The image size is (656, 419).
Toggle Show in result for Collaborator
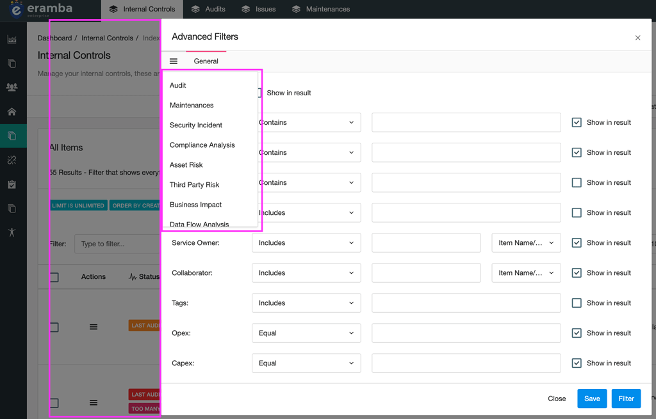[x=577, y=273]
